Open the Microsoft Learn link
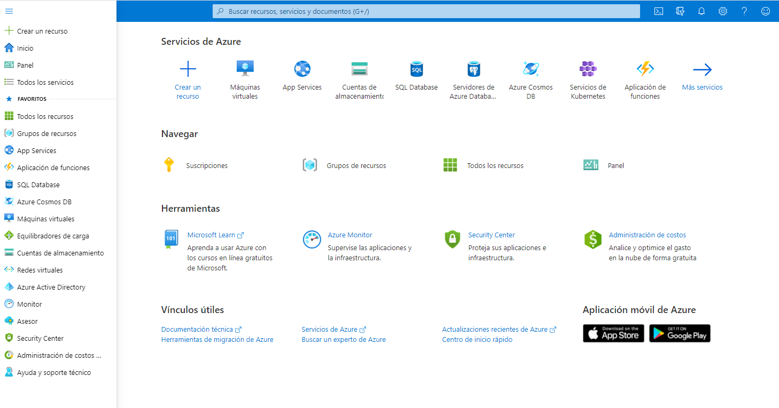The height and width of the screenshot is (408, 779). pos(212,235)
